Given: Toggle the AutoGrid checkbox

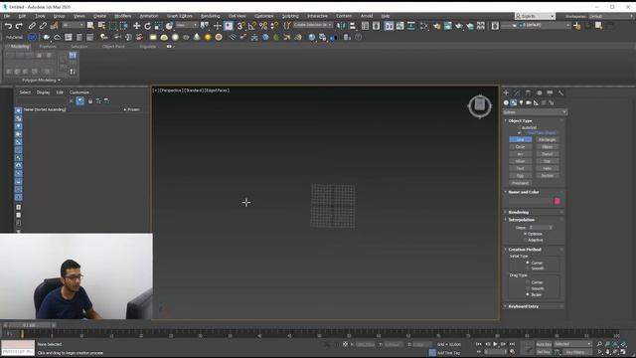Looking at the screenshot, I should (519, 127).
